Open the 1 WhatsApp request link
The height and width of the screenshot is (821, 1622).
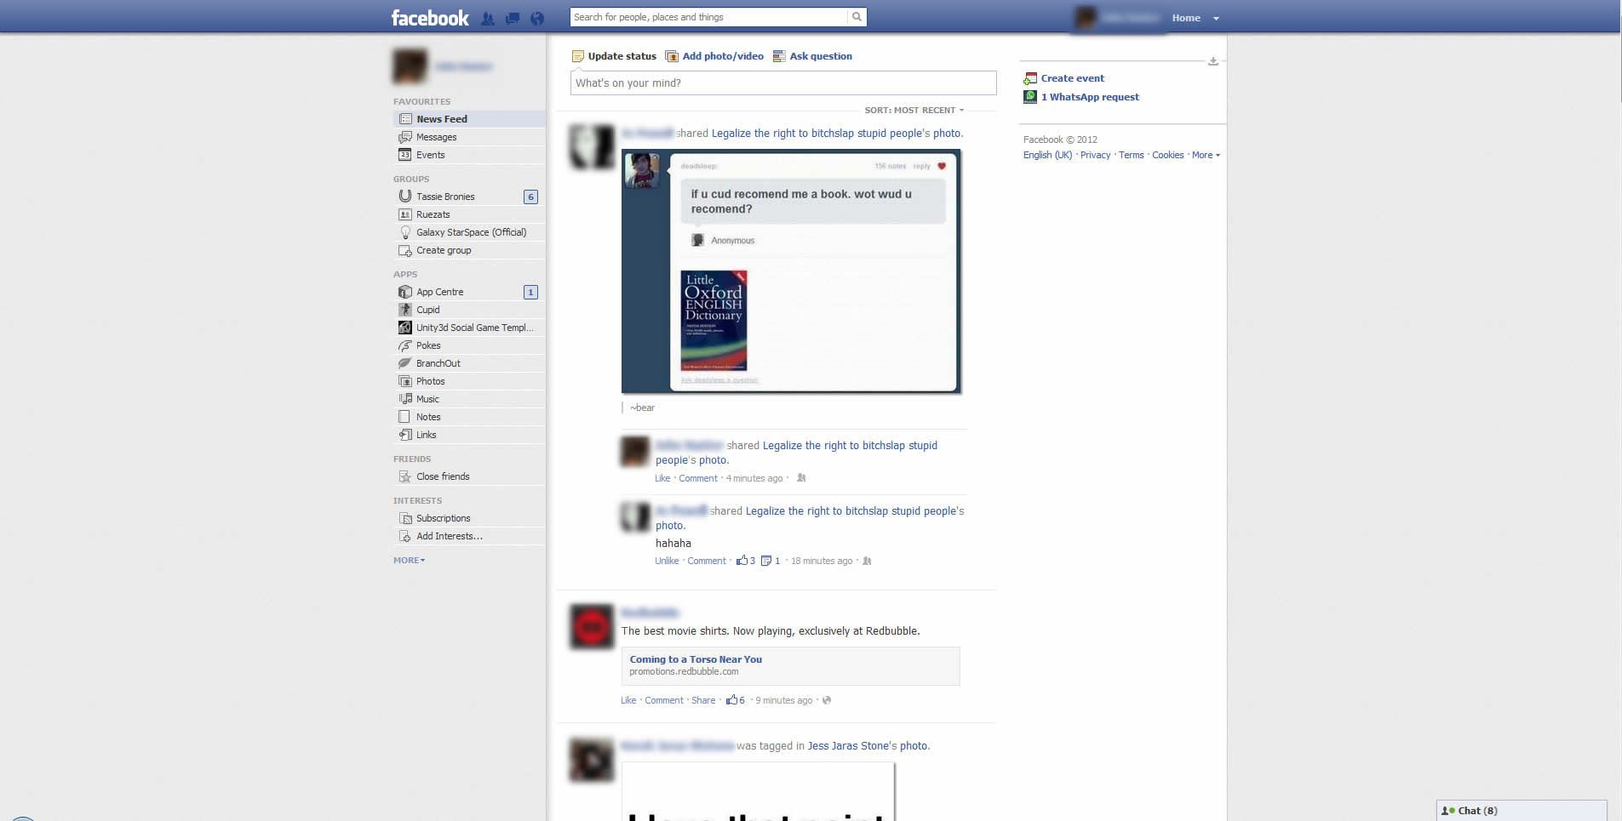tap(1090, 97)
